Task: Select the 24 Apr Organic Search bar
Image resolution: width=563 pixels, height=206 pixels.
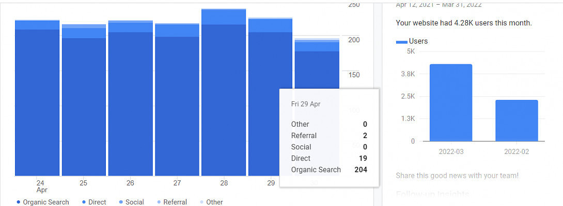Action: pyautogui.click(x=37, y=103)
